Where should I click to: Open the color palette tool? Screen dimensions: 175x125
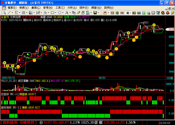pos(88,13)
